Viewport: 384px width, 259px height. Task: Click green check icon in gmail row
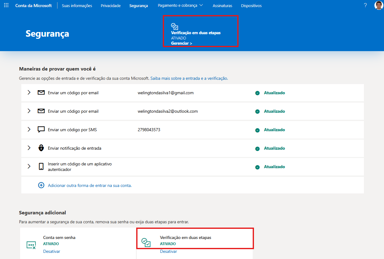pyautogui.click(x=257, y=93)
